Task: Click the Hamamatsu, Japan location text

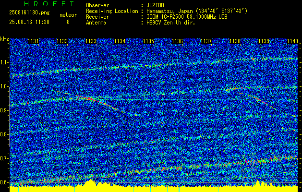Action: point(197,11)
